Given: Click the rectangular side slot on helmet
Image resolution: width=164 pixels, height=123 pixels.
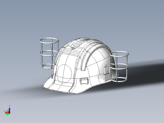Looking at the screenshot, I should (x=84, y=81).
